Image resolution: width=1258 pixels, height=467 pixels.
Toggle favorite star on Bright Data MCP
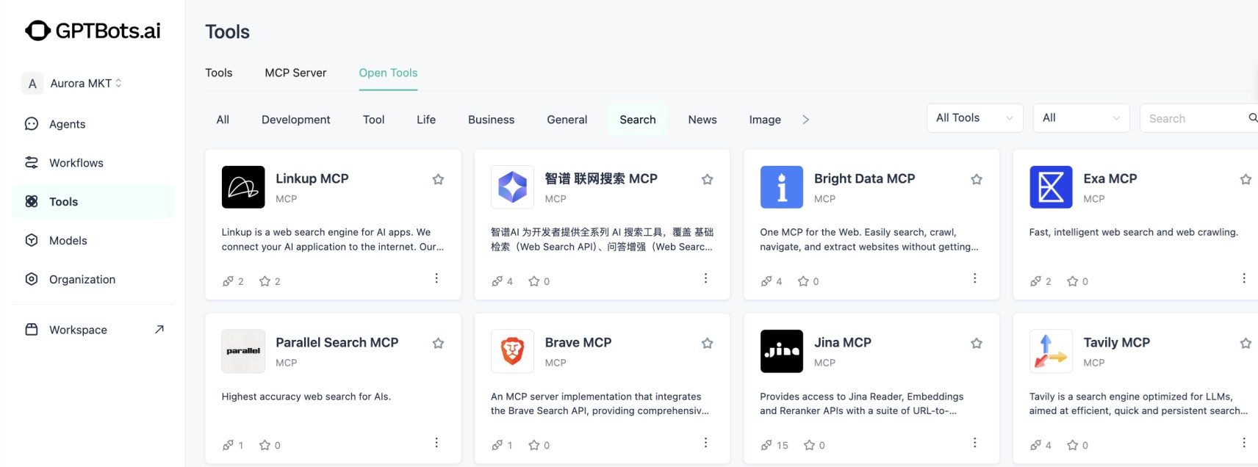(x=977, y=179)
